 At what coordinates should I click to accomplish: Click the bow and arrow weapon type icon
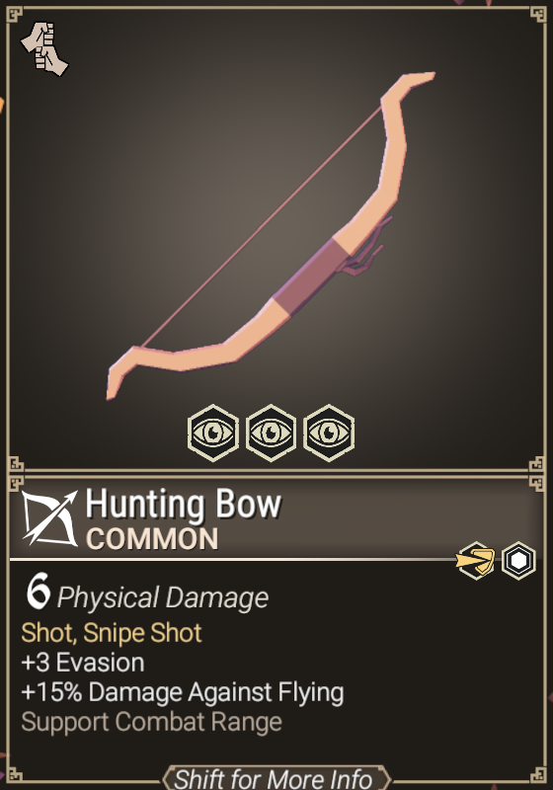point(49,517)
